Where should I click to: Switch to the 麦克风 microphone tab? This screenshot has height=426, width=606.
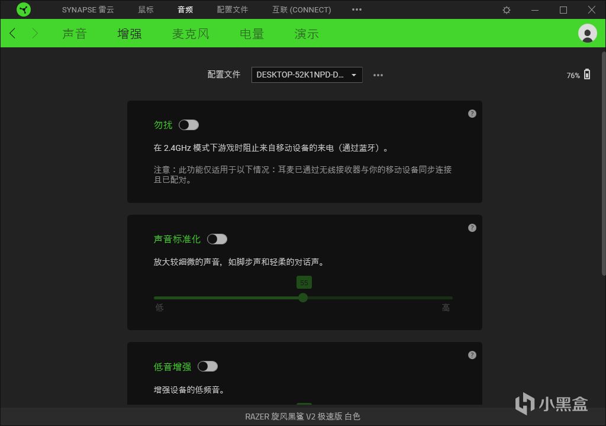(x=191, y=34)
